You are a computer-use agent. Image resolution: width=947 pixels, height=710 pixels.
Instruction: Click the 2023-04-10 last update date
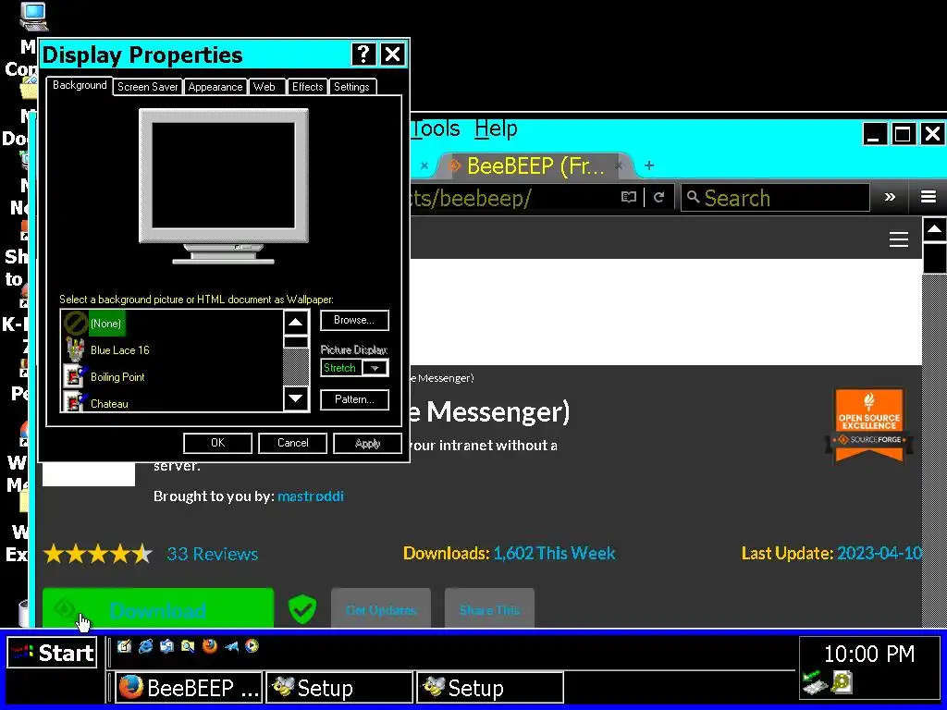click(879, 553)
